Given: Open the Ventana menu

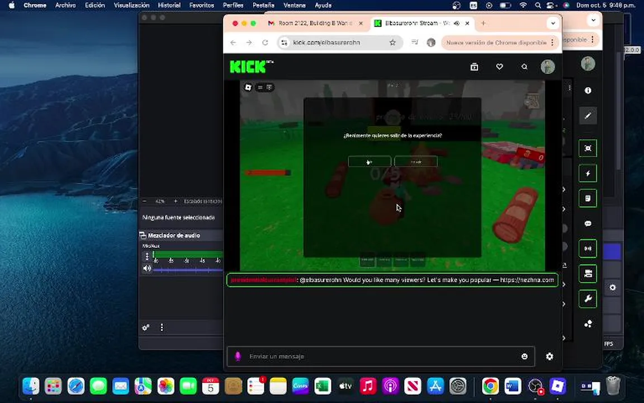Looking at the screenshot, I should pyautogui.click(x=295, y=6).
